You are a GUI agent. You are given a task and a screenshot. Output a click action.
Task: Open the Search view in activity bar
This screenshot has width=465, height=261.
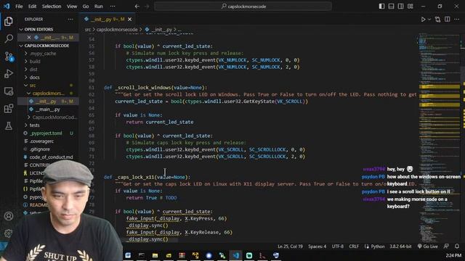point(9,38)
